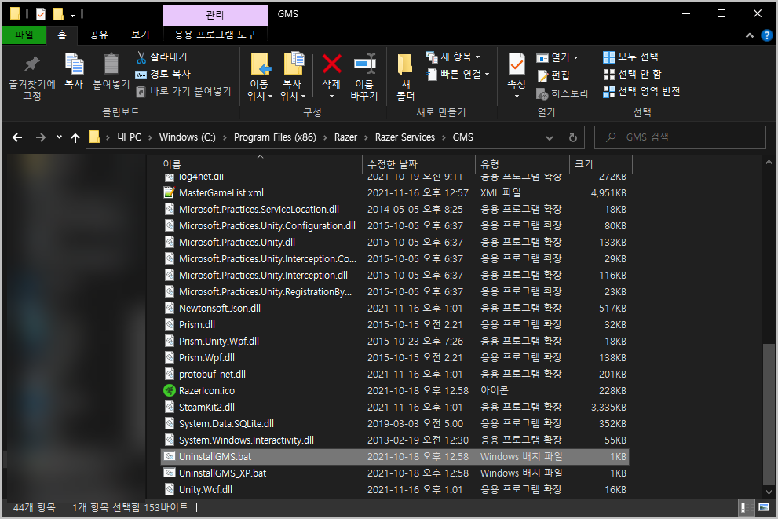Viewport: 778px width, 519px height.
Task: Select the UninstallGMS_XP.bat file
Action: coord(395,473)
